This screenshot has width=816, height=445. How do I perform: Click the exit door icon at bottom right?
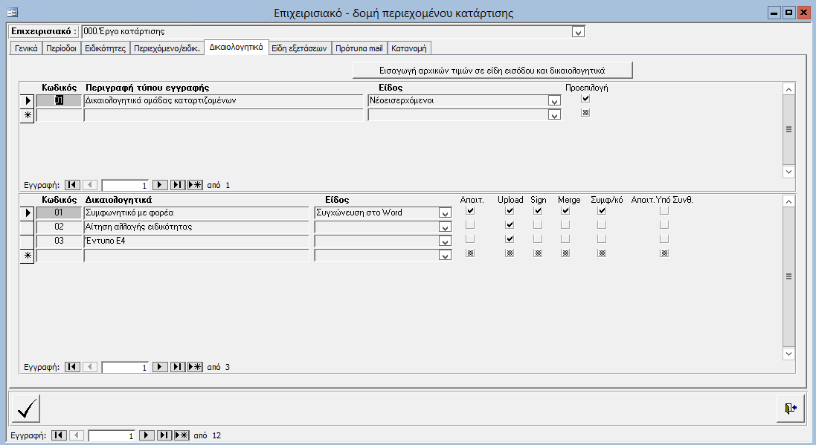(790, 408)
